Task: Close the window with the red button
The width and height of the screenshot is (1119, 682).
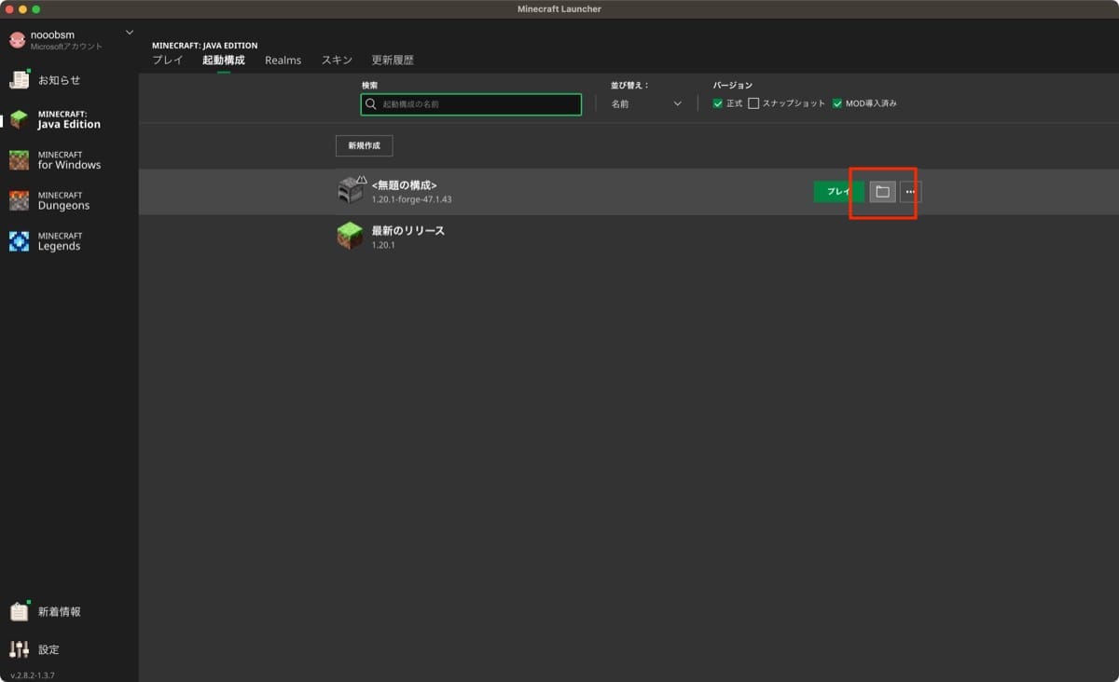Action: click(x=8, y=9)
